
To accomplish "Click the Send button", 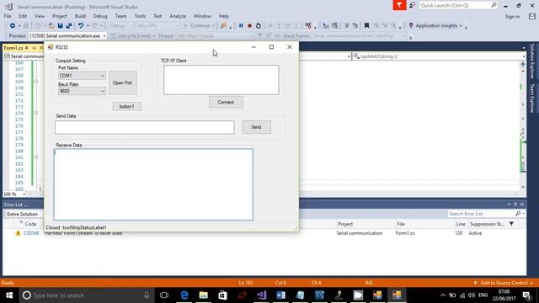I will (256, 127).
